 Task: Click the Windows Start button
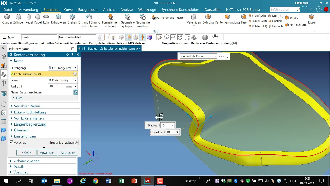pyautogui.click(x=6, y=181)
